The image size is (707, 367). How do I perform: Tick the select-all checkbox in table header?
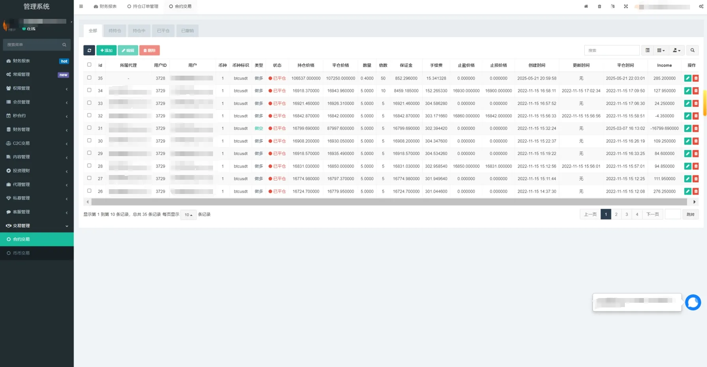coord(89,65)
